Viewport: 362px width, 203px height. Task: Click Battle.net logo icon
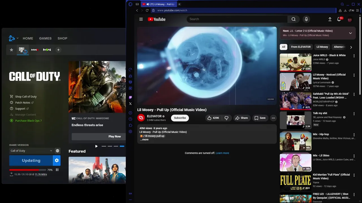pyautogui.click(x=12, y=38)
